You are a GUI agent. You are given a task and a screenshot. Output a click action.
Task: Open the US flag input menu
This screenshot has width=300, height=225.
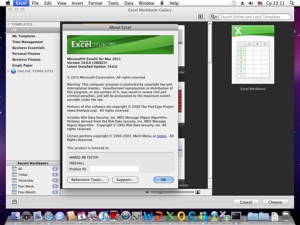(x=260, y=3)
